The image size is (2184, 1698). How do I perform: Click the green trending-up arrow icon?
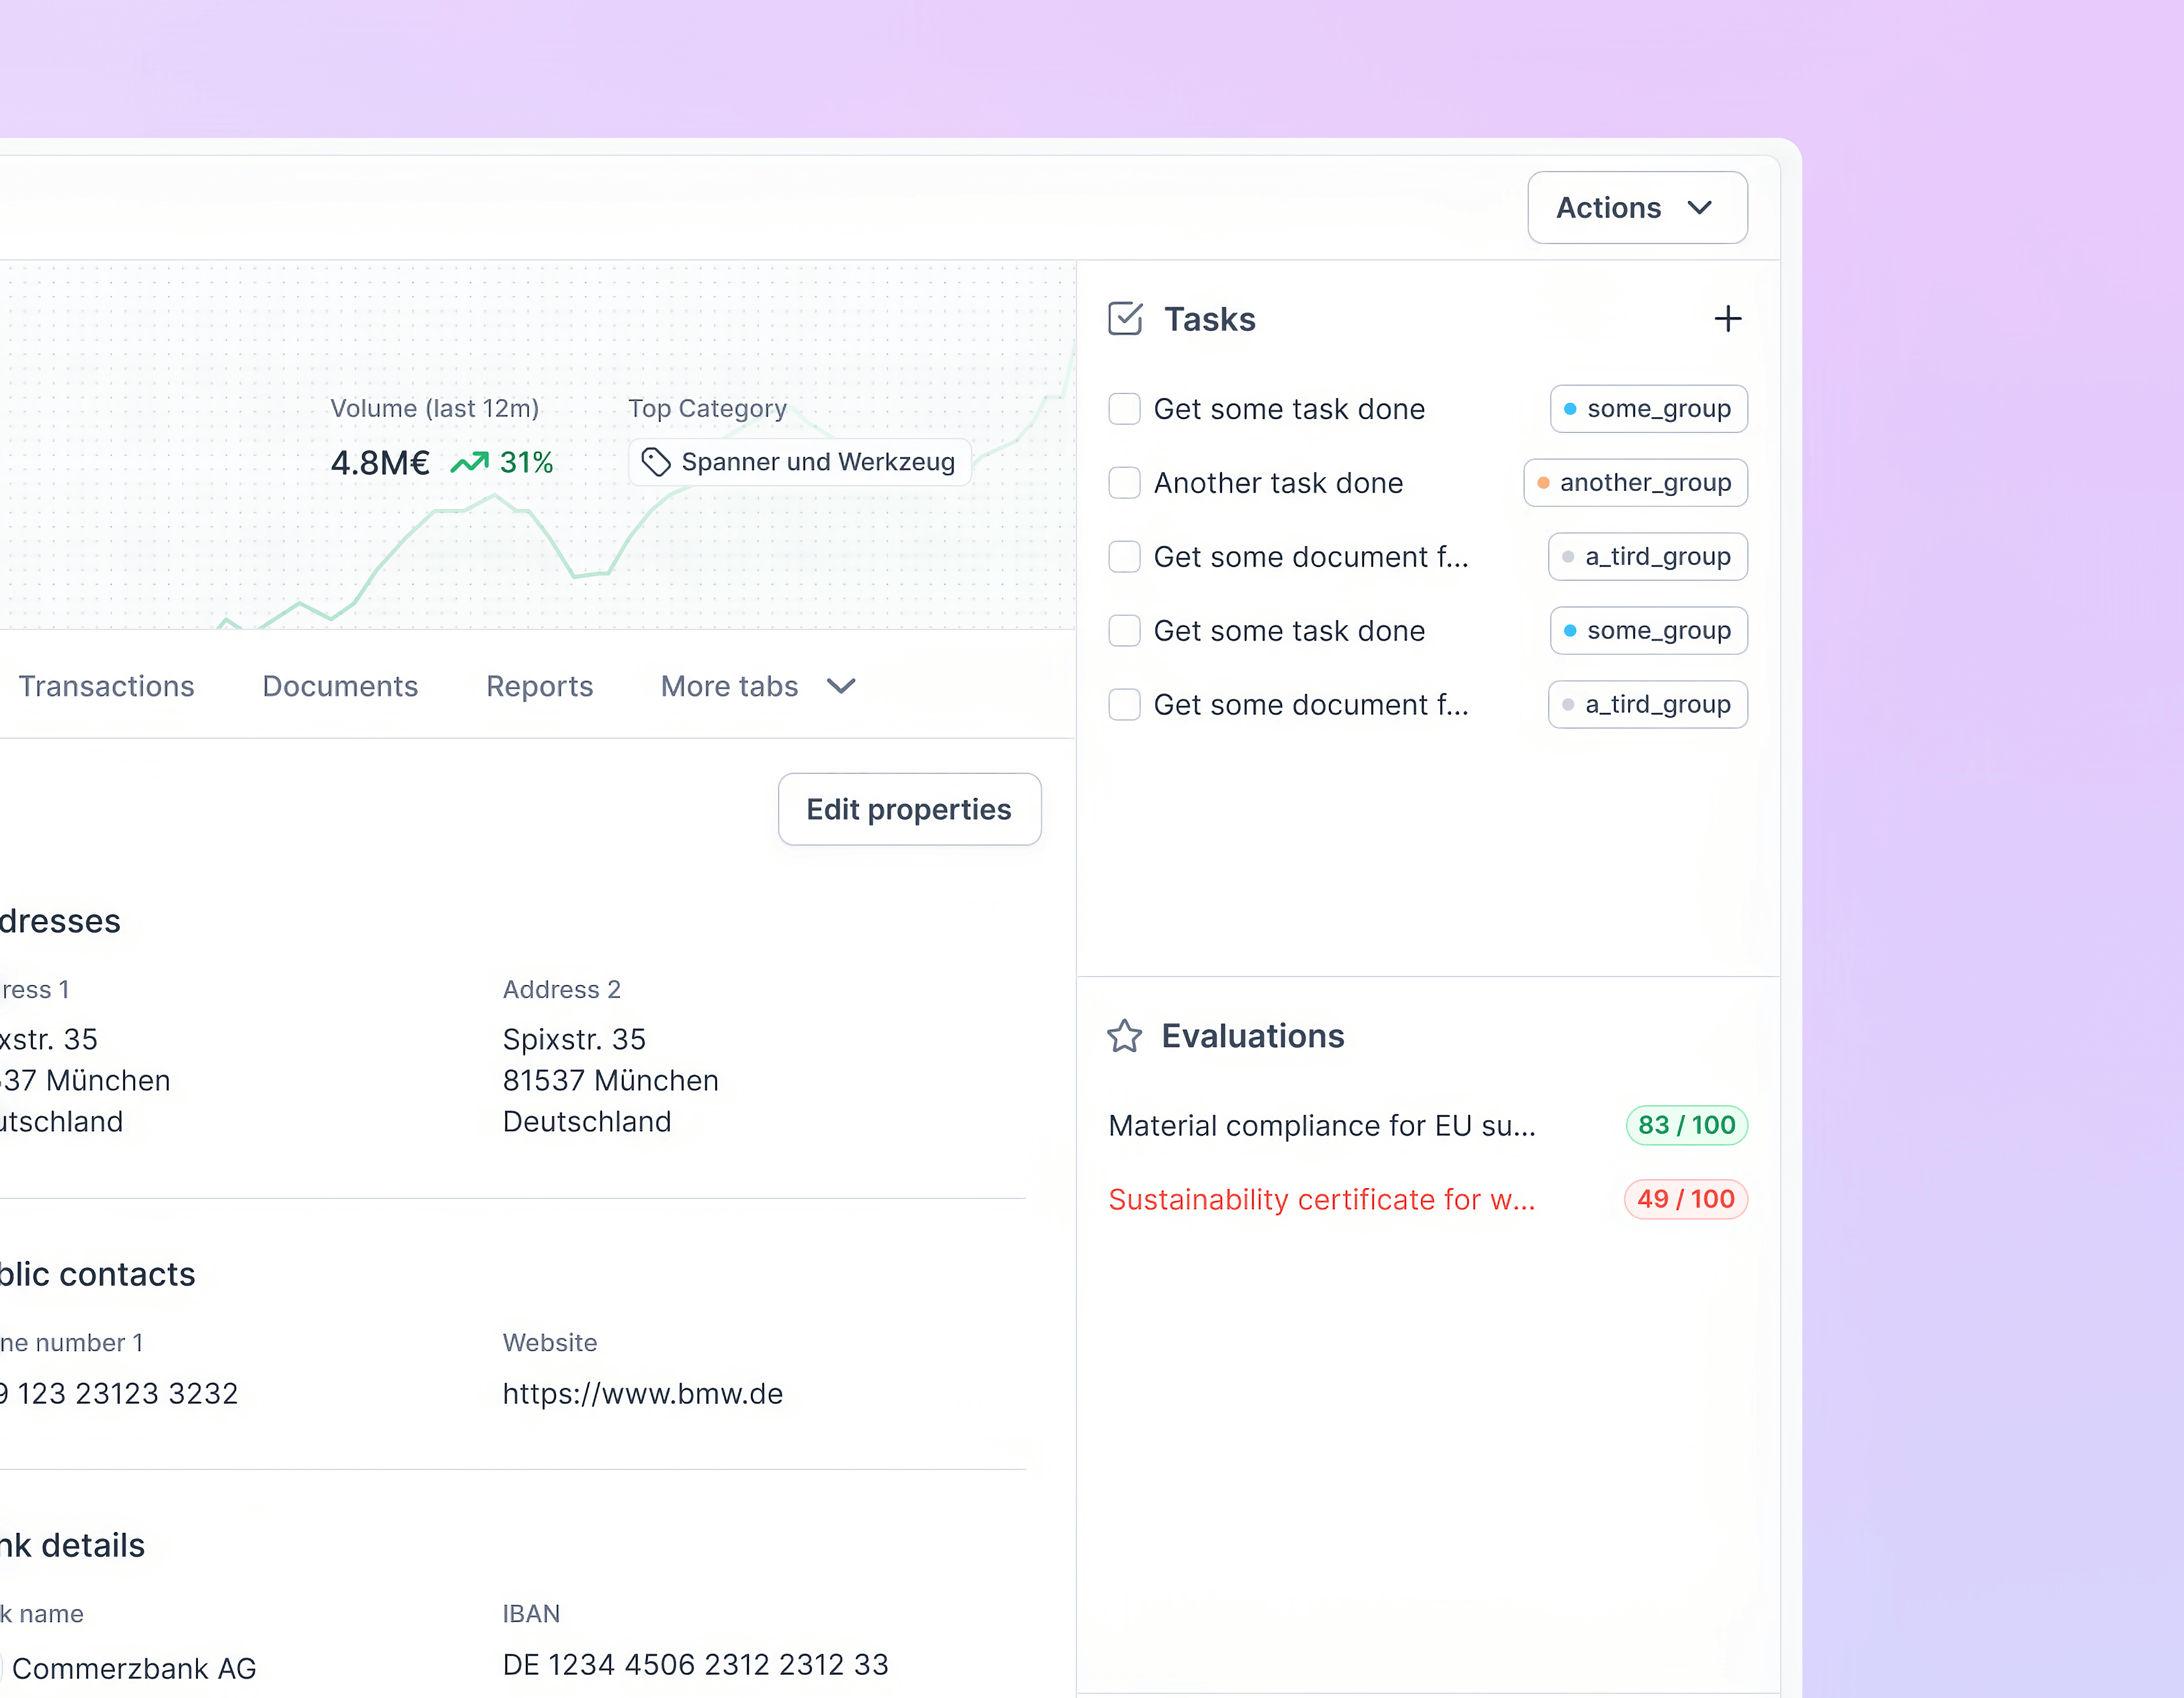(469, 462)
